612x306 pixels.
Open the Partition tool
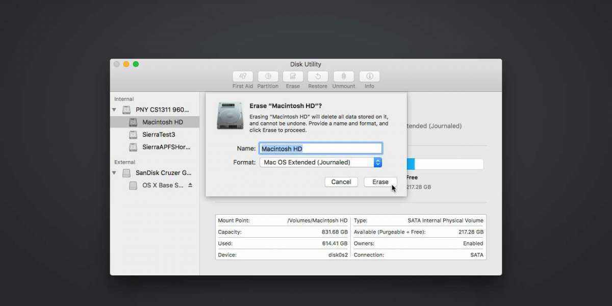[268, 76]
